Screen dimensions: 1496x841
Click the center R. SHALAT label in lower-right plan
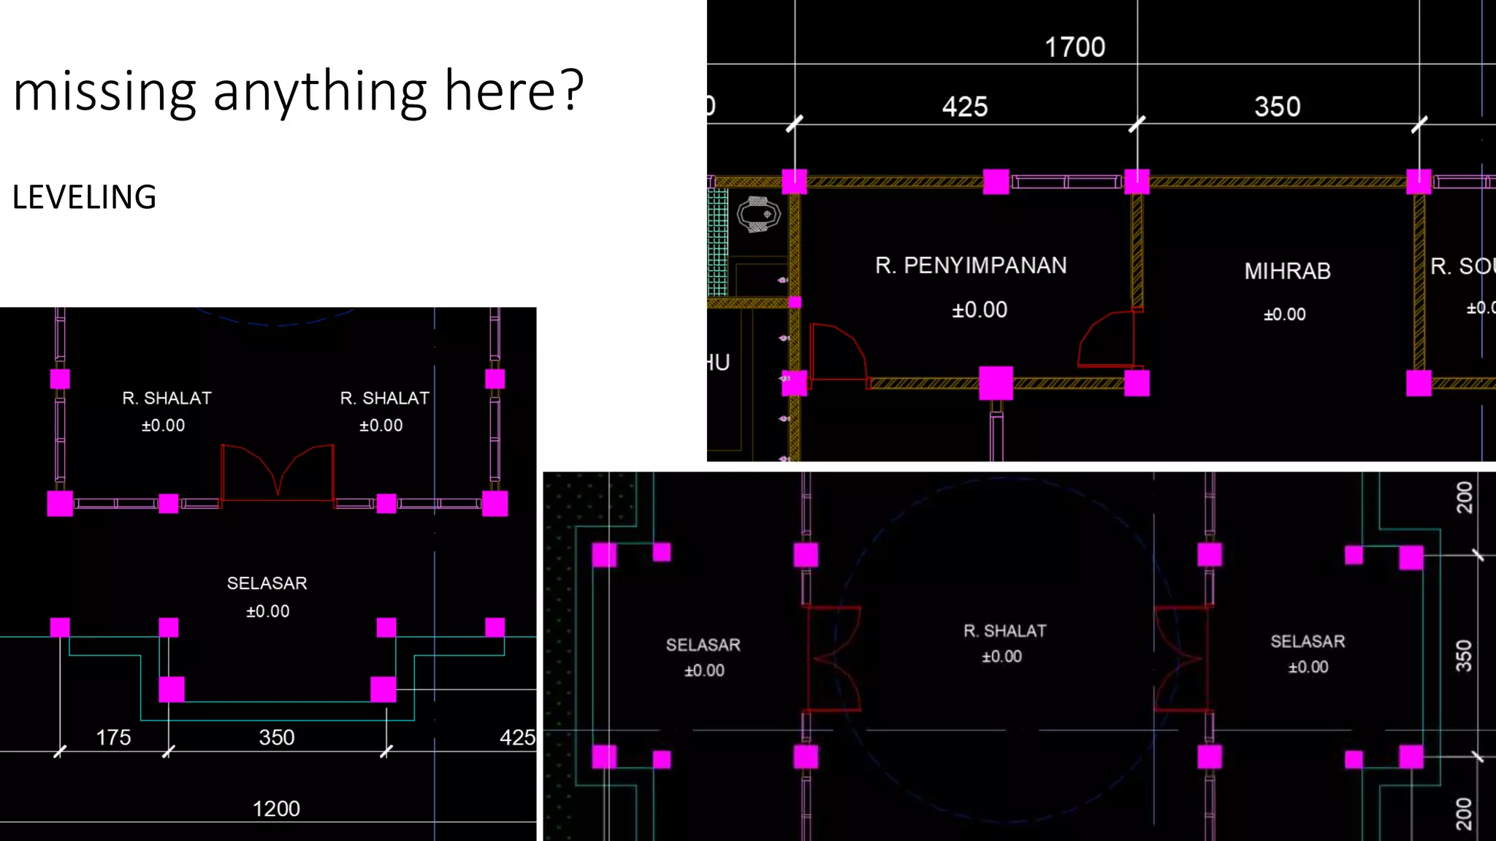tap(1004, 631)
